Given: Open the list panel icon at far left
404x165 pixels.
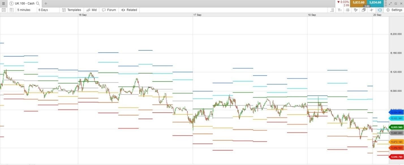Looking at the screenshot, I should (x=4, y=10).
